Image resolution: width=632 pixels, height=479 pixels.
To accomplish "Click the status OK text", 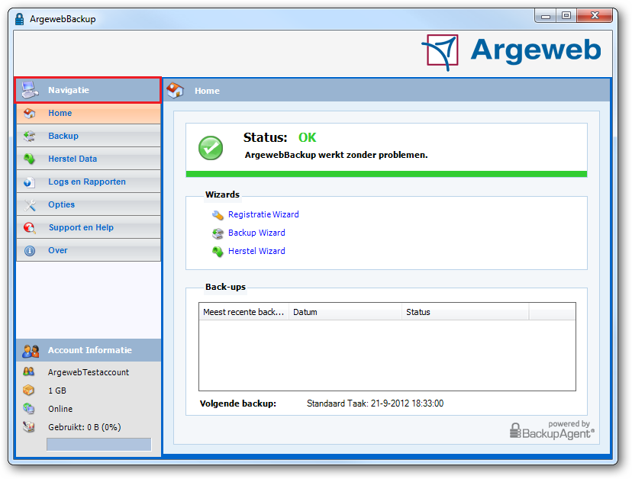I will coord(308,138).
